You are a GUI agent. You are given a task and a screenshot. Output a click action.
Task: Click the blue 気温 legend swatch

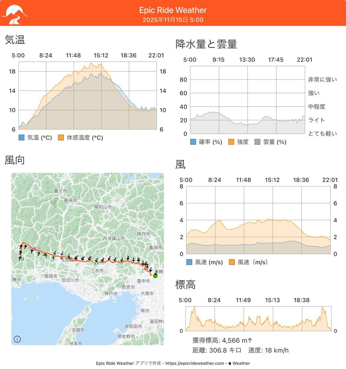pyautogui.click(x=22, y=137)
